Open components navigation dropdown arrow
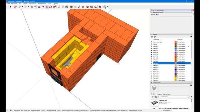200x112 pixels. [158, 97]
